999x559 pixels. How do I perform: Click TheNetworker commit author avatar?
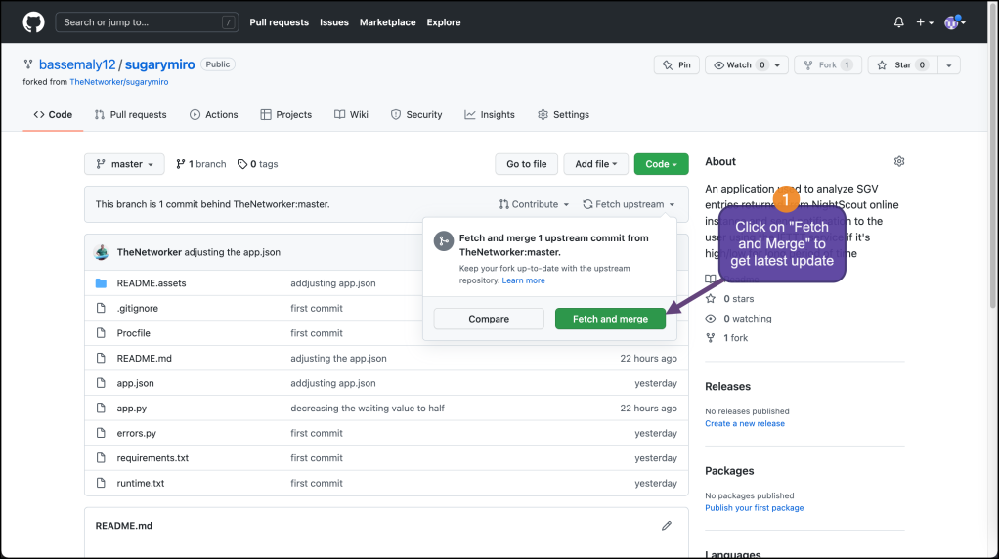point(102,252)
